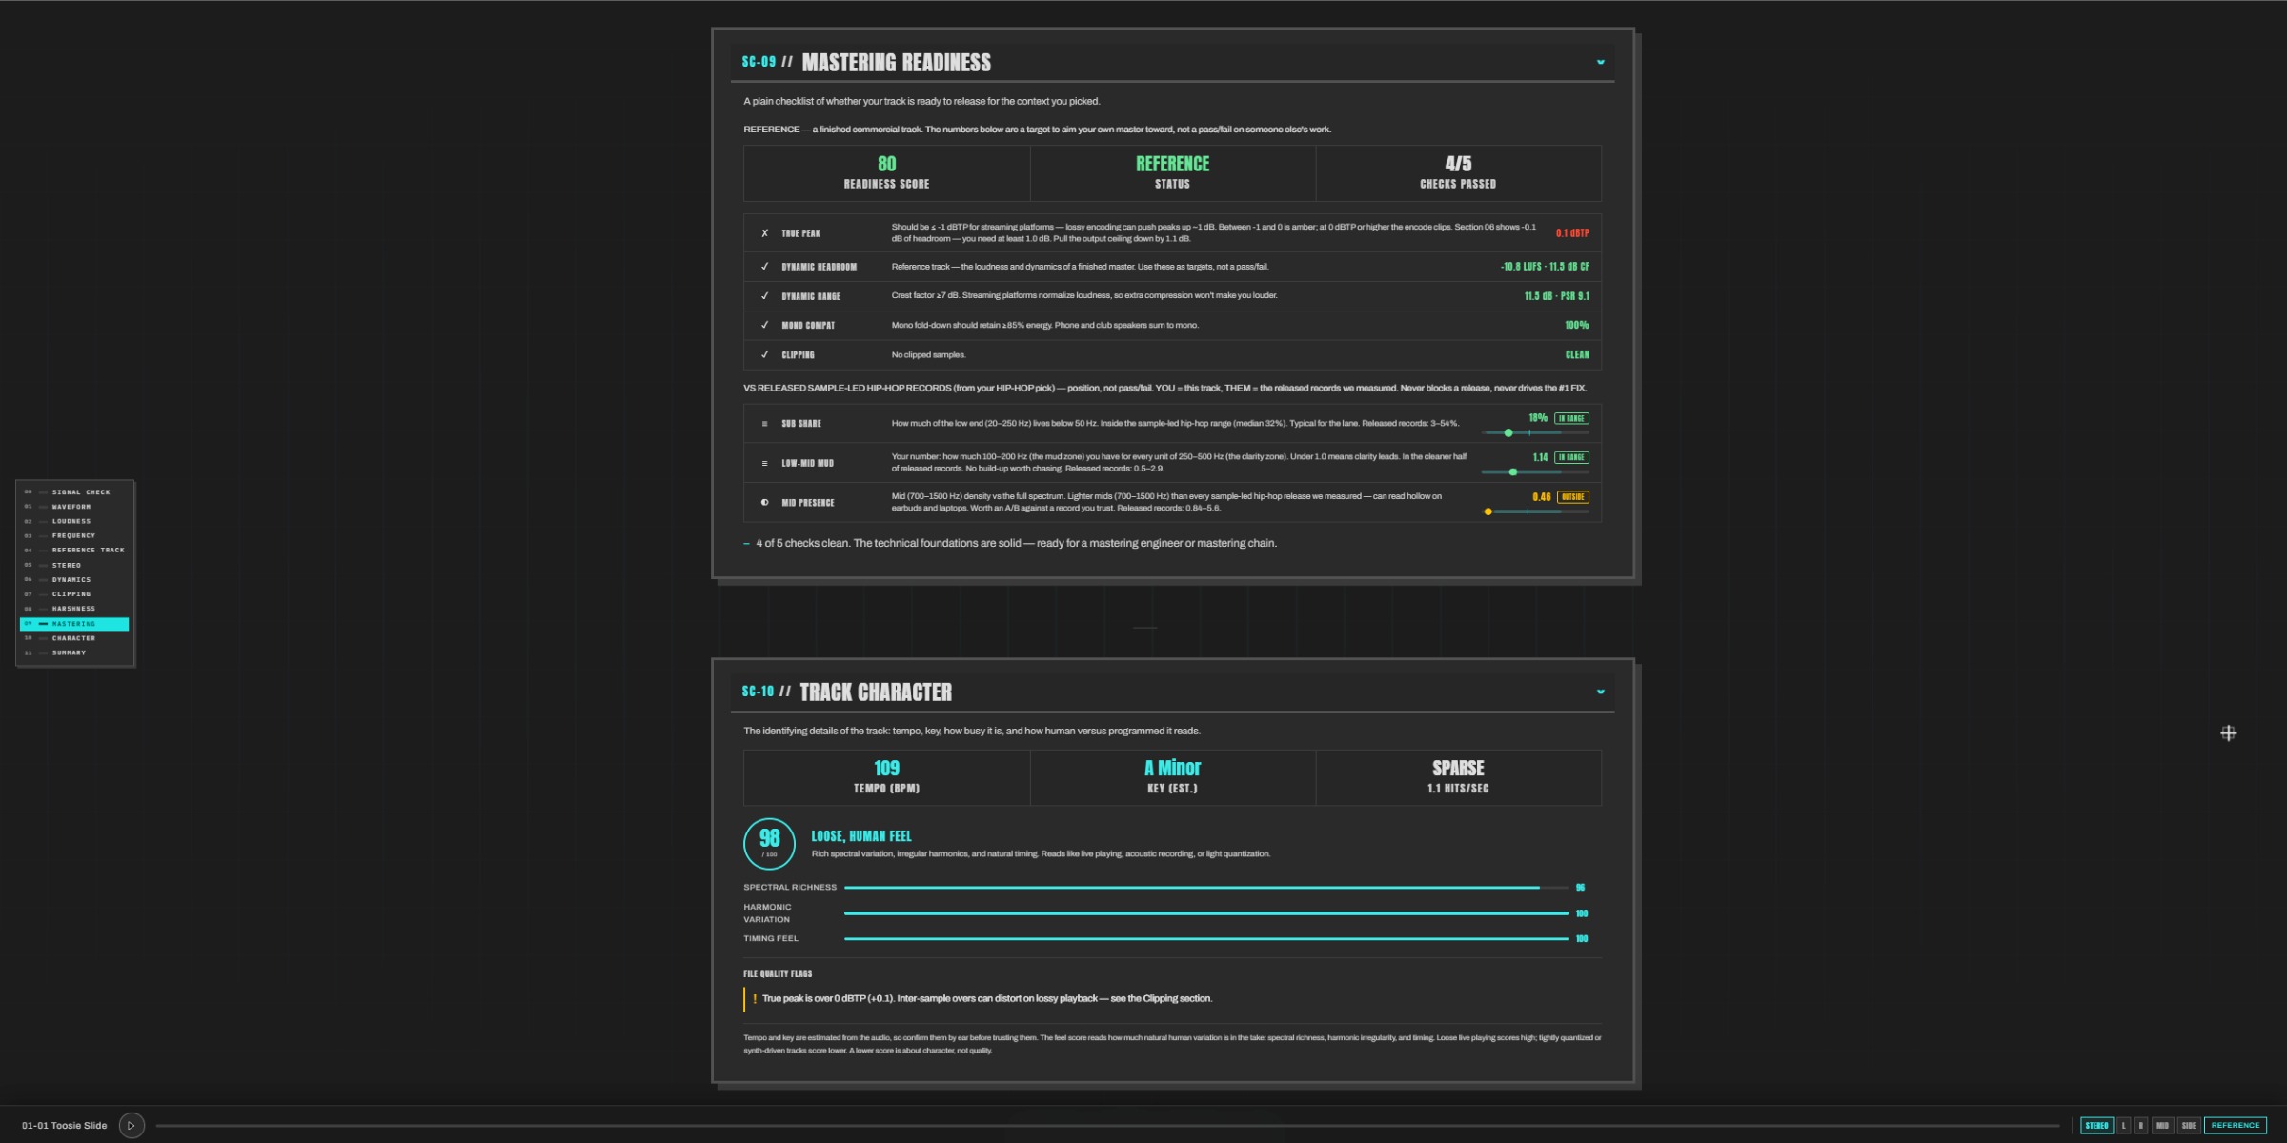Click the Low-Mid Mud row equals icon
The width and height of the screenshot is (2287, 1143).
(x=764, y=464)
